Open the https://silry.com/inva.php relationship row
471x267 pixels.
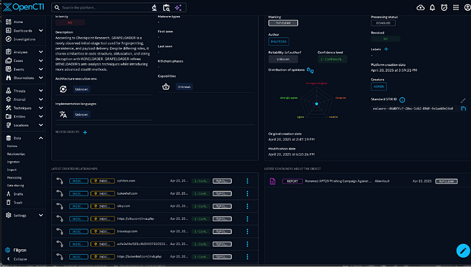click(x=155, y=219)
